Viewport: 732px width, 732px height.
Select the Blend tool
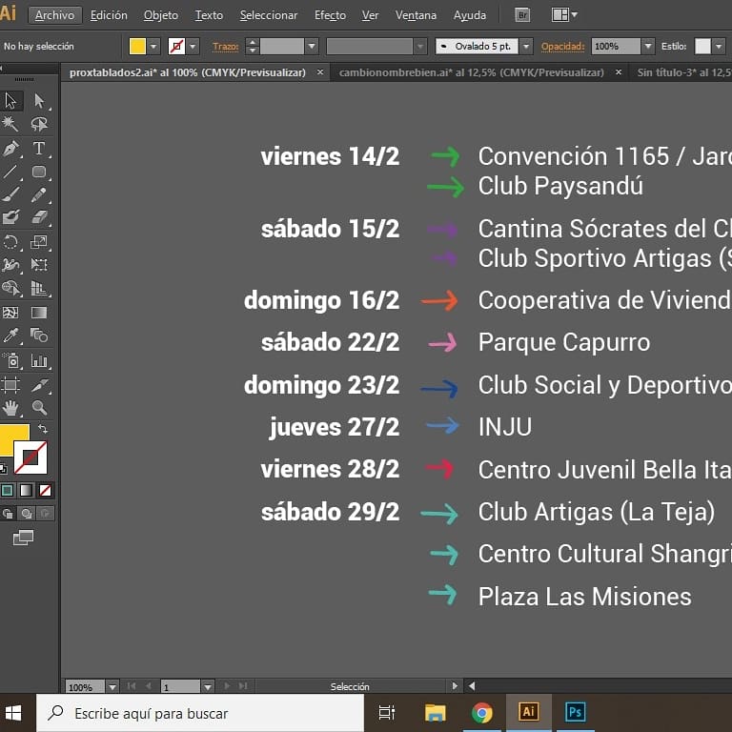point(39,335)
